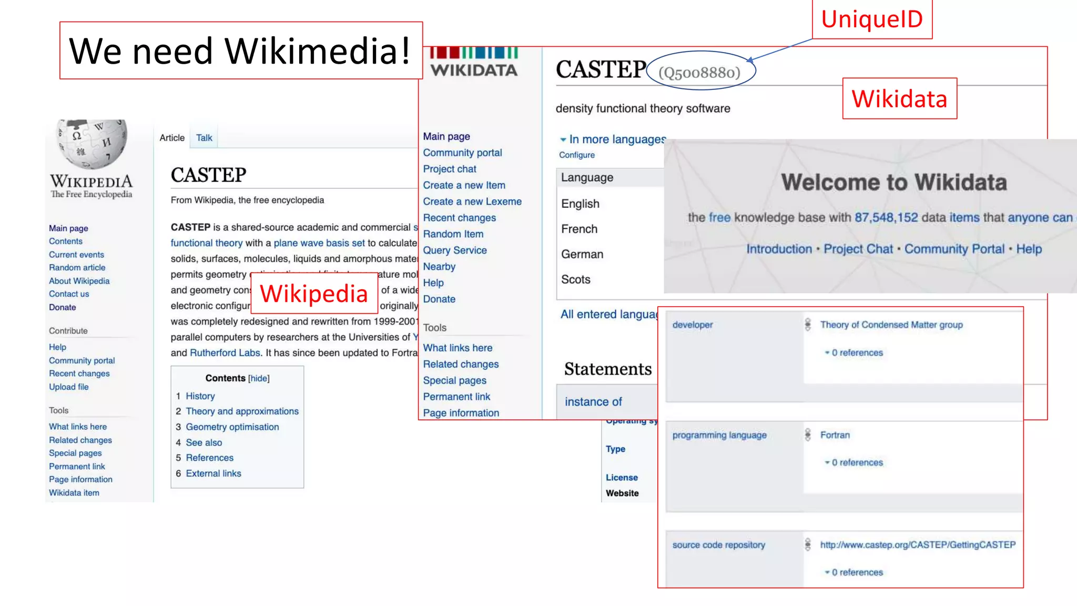Open Theory of Condensed Matter group item
Viewport: 1077px width, 606px height.
click(891, 325)
